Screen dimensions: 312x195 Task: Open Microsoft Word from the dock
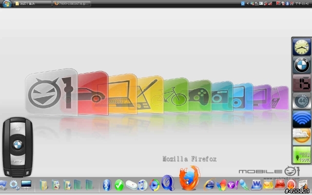tap(256, 185)
